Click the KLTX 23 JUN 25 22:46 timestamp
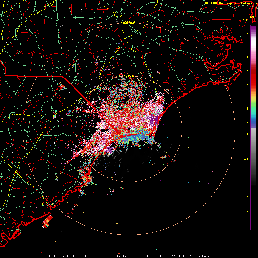258x258 pixels. [183, 256]
